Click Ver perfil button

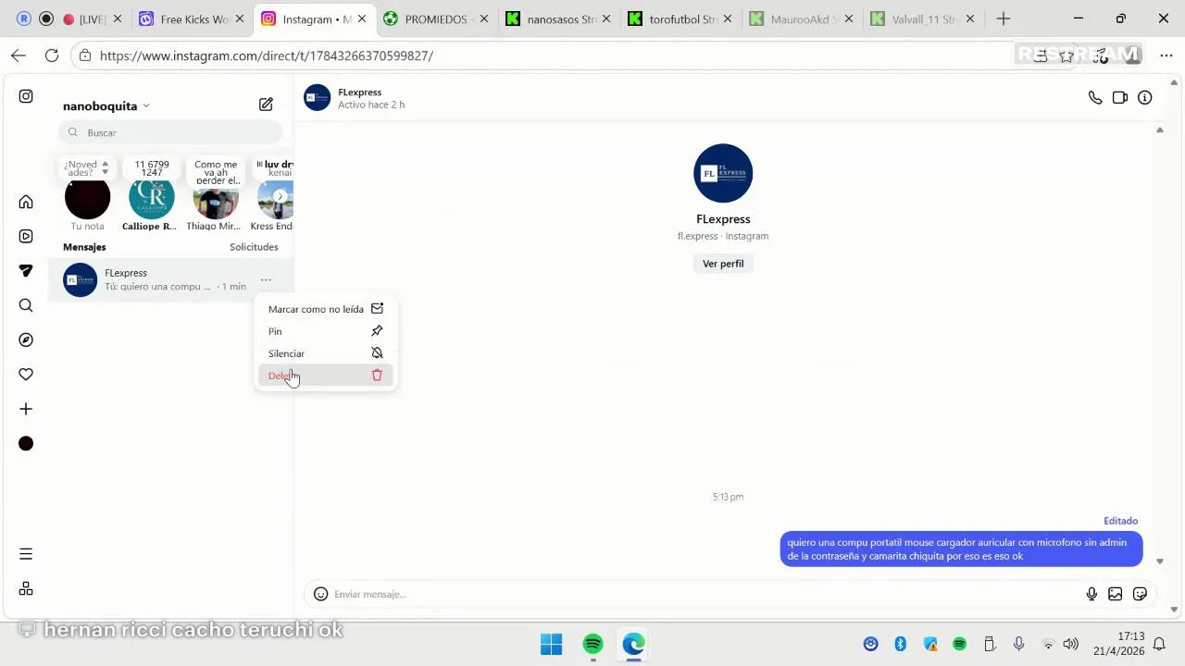click(x=723, y=264)
